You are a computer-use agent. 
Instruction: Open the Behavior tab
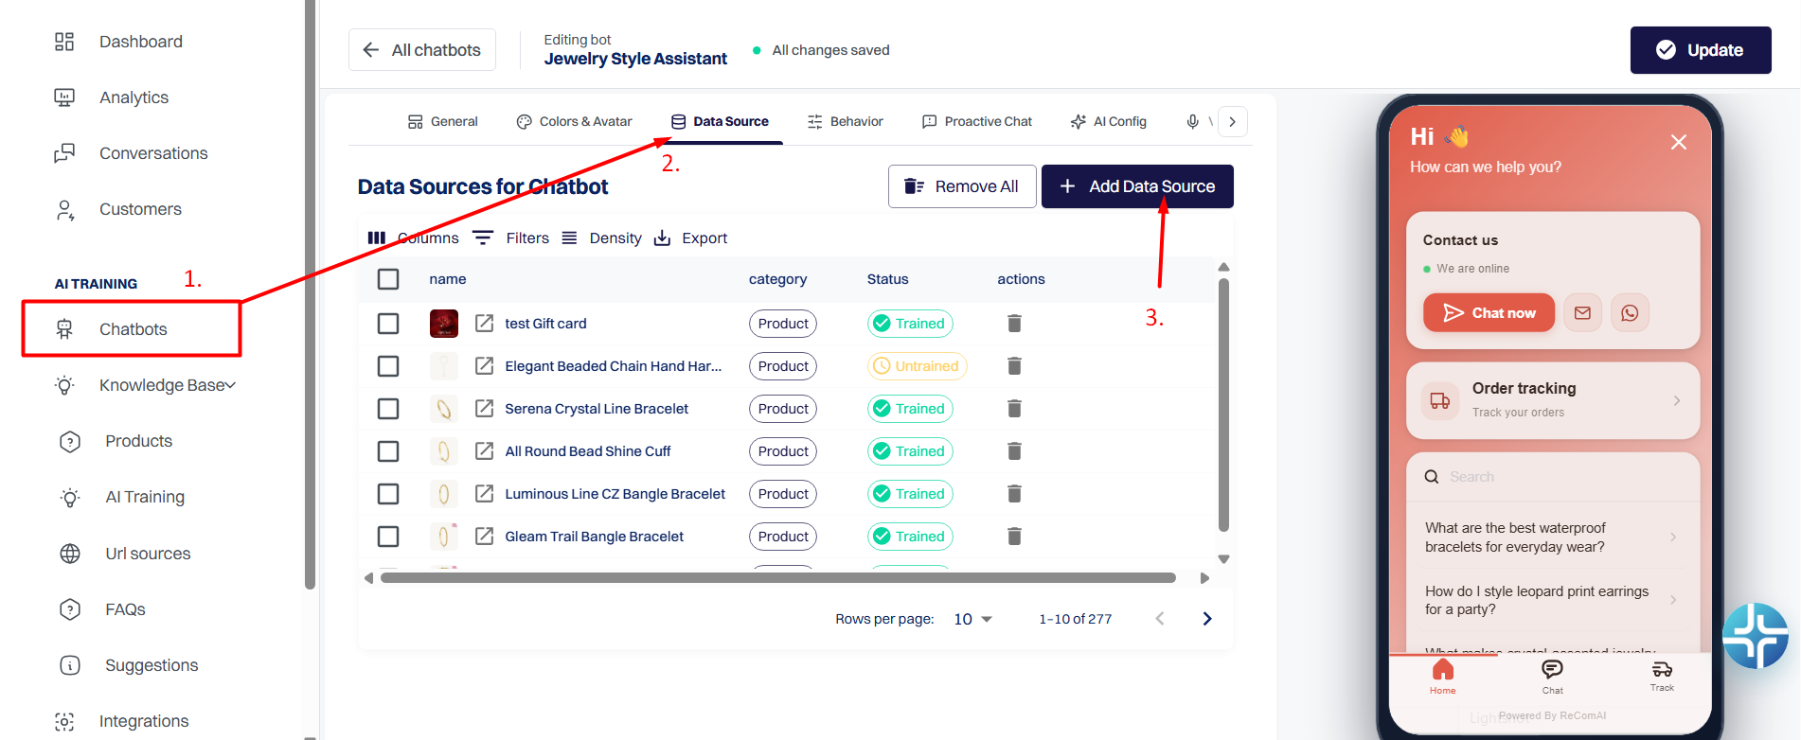click(x=845, y=121)
